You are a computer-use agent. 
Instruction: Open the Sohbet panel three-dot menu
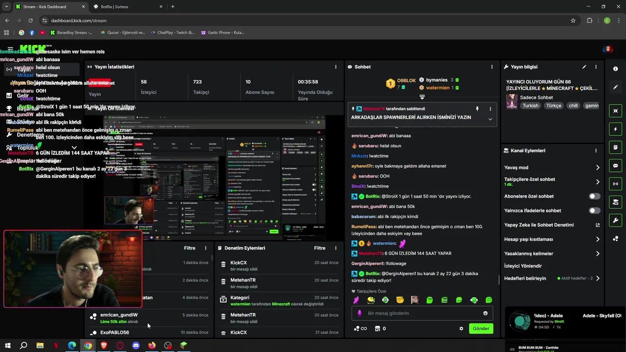[x=492, y=67]
